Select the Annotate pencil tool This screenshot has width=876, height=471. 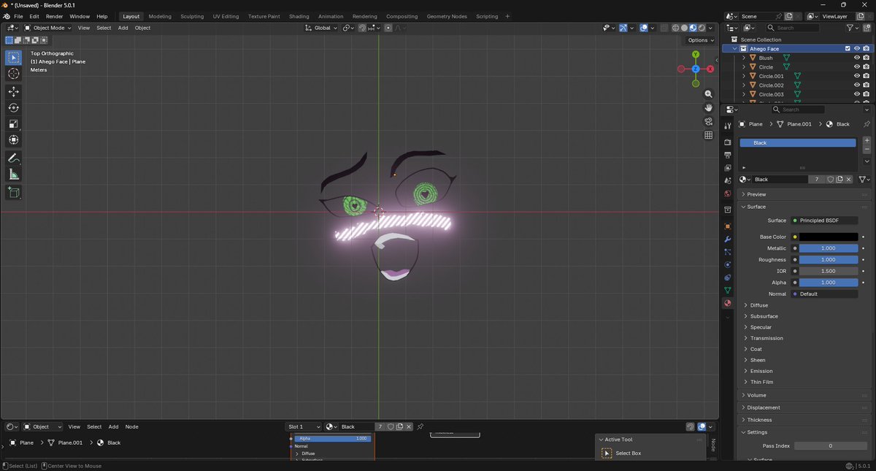(14, 158)
